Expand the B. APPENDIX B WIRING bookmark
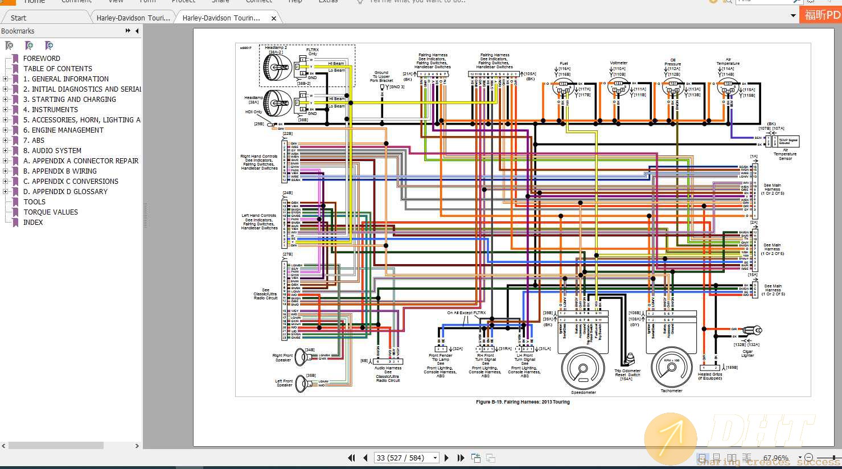 6,171
